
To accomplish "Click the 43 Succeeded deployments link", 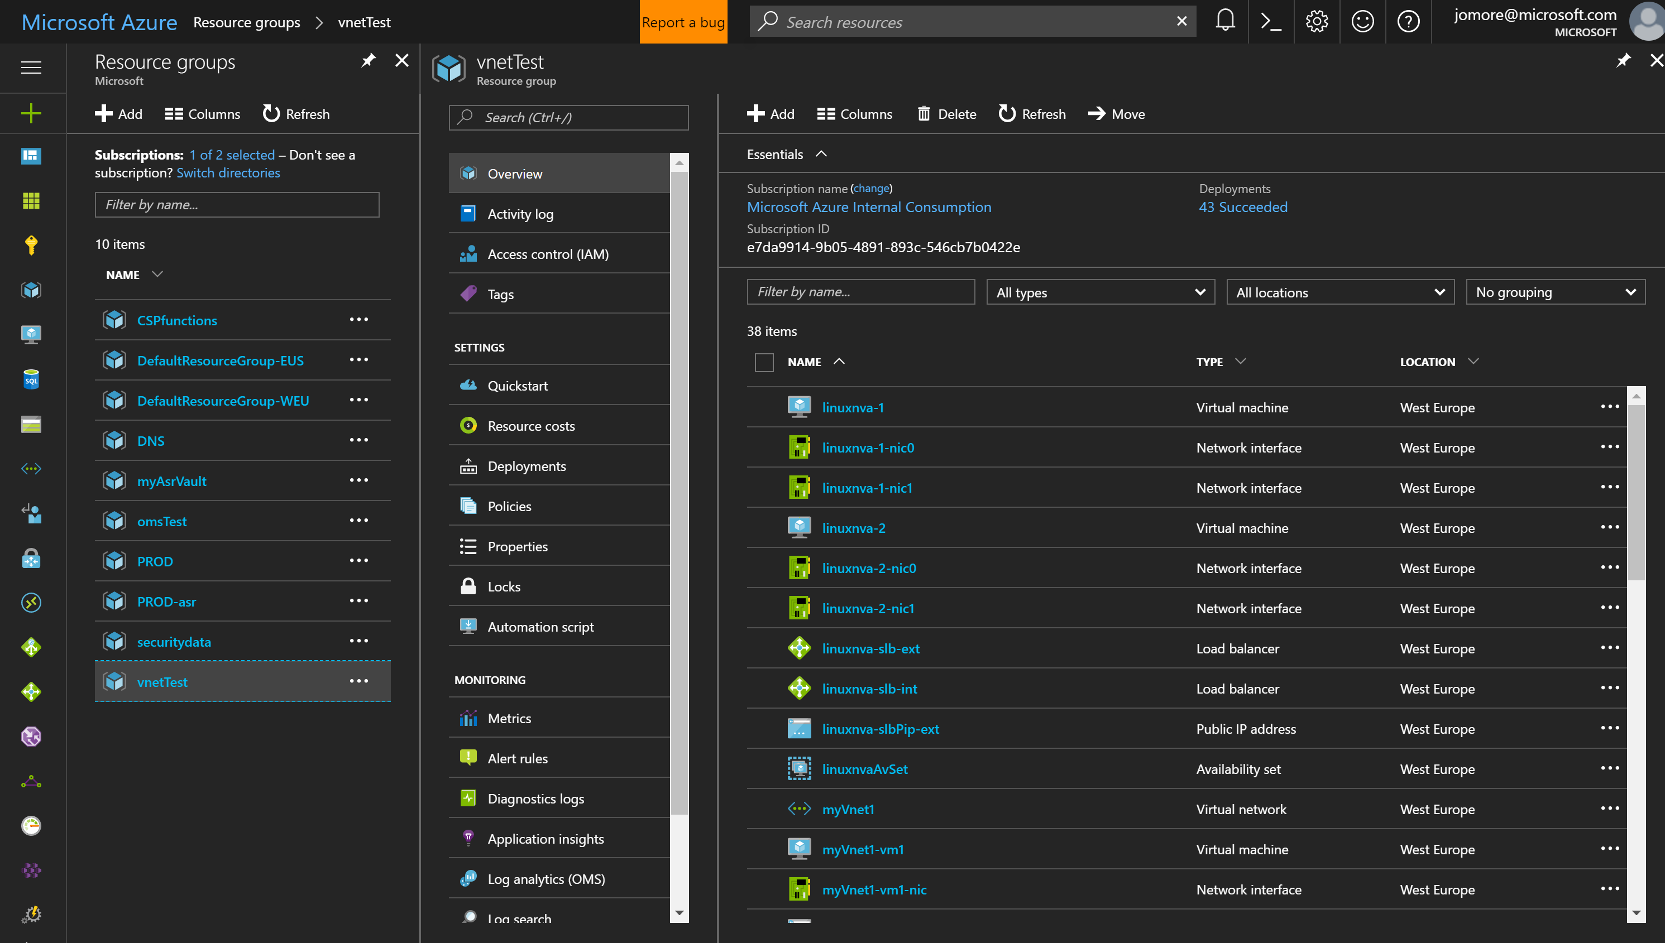I will 1242,207.
